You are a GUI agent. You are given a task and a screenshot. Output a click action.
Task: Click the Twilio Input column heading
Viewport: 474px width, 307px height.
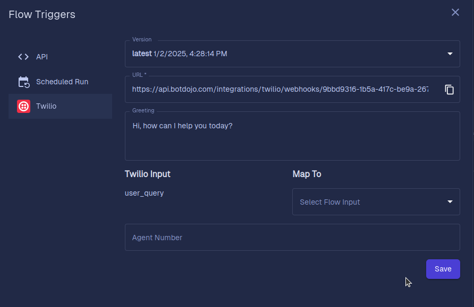(148, 174)
